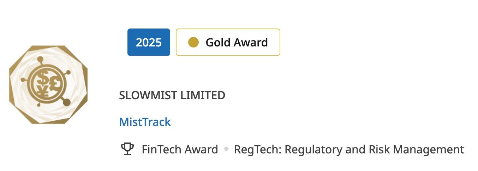
Task: Click the top node dot on badge emblem
Action: tap(41, 59)
